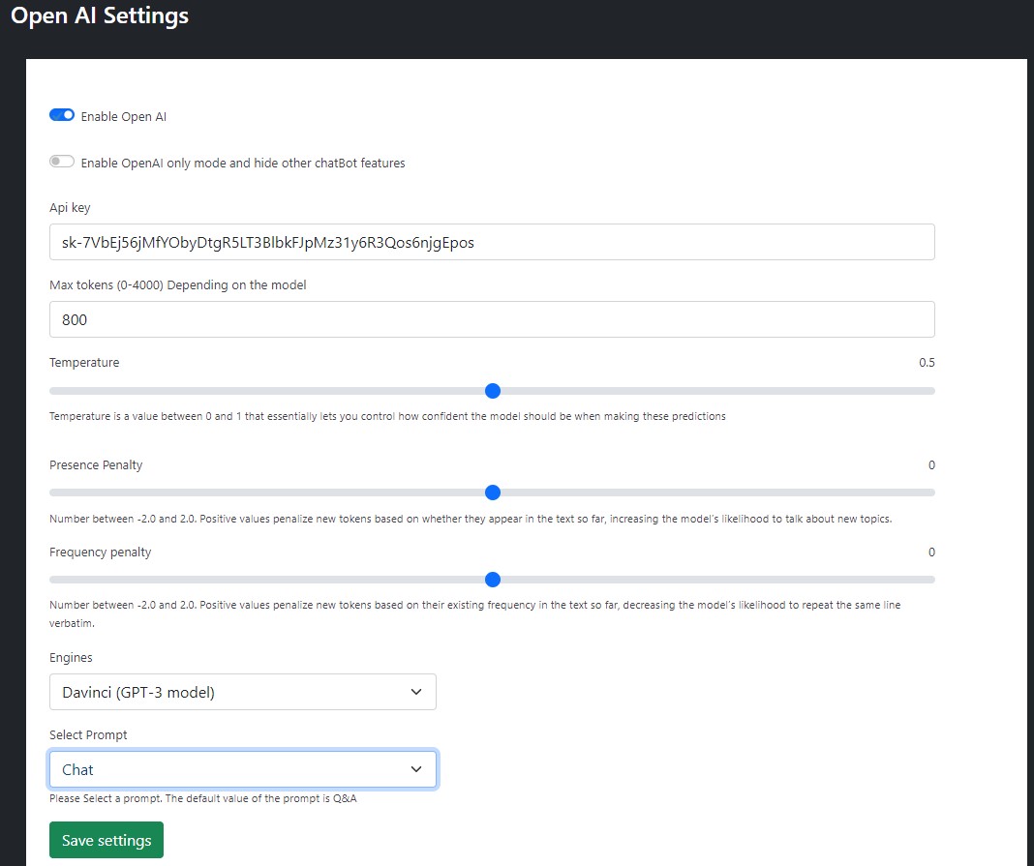The image size is (1034, 866).
Task: Click the "Max tokens (0-4000)" label
Action: pyautogui.click(x=177, y=284)
